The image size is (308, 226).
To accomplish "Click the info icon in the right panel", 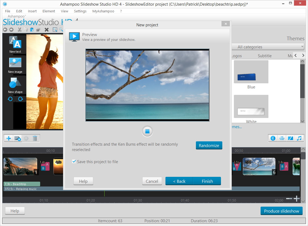I will tap(273, 138).
